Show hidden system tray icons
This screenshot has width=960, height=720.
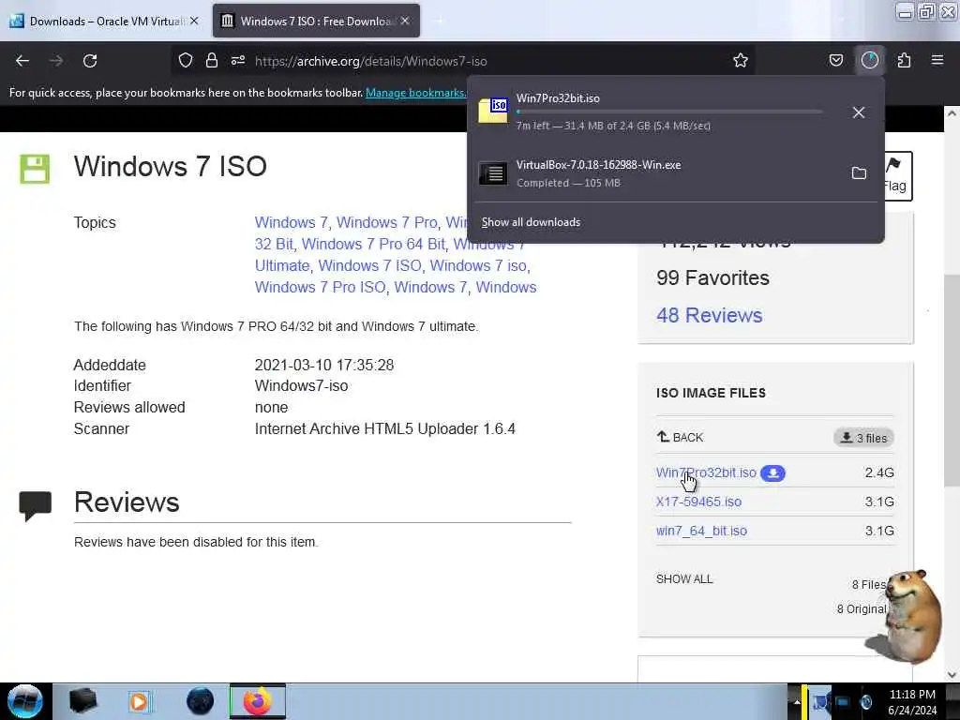pyautogui.click(x=797, y=702)
